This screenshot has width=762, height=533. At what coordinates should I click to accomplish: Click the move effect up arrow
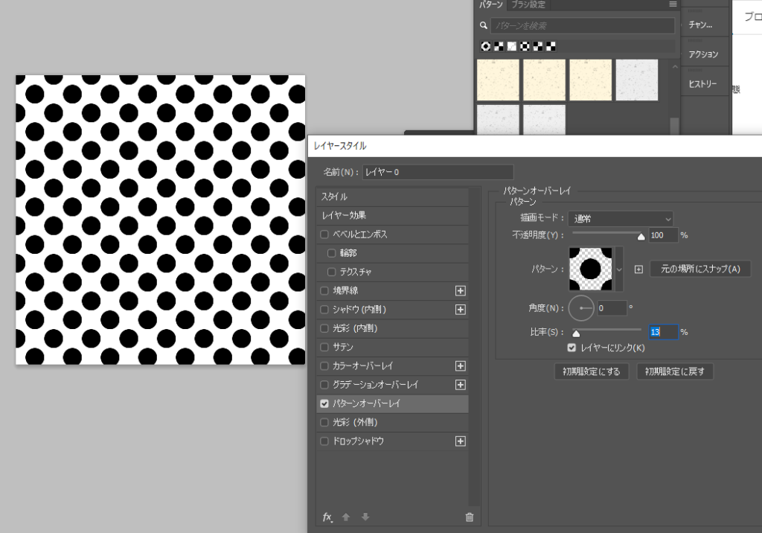click(345, 517)
